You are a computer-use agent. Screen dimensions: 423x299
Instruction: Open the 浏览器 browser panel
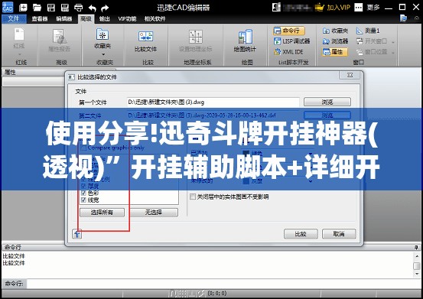click(x=335, y=41)
